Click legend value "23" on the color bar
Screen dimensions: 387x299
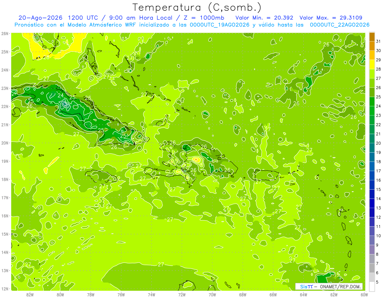click(378, 115)
